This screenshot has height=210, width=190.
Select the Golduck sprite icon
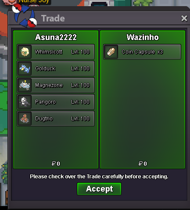[25, 69]
